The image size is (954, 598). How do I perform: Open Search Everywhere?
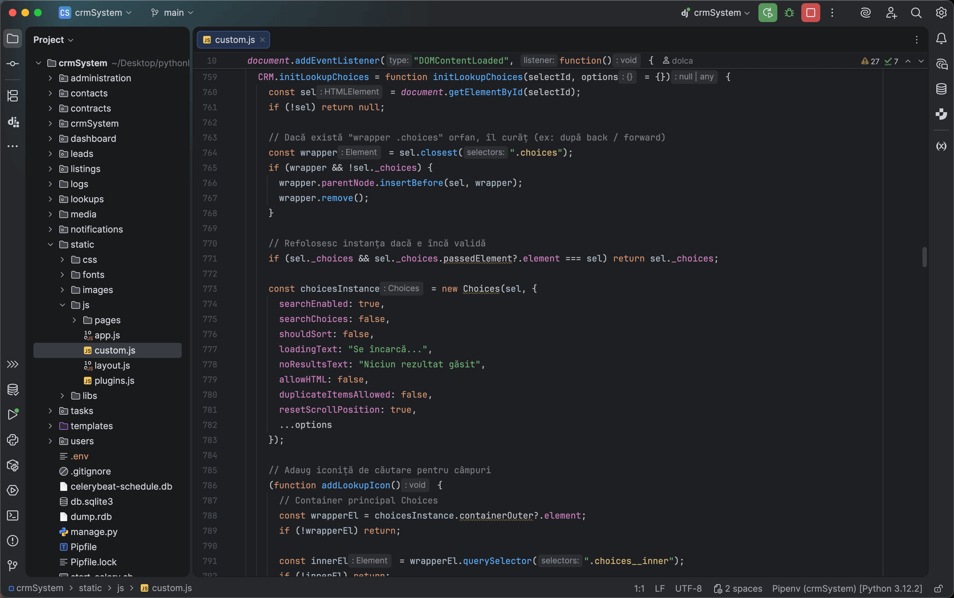[x=916, y=12]
